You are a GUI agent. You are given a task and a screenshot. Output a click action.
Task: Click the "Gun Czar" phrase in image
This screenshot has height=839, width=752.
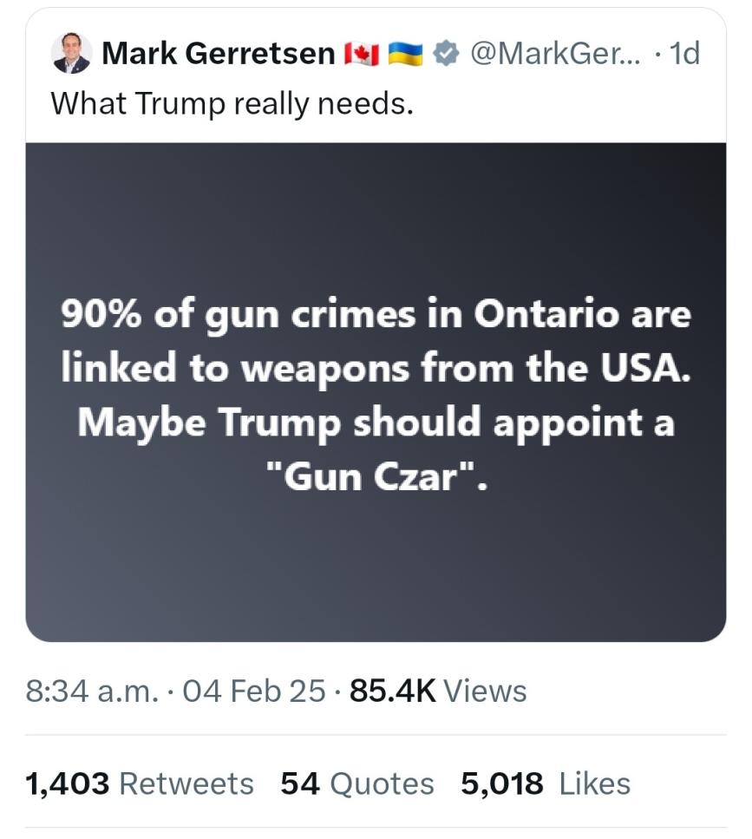pos(376,475)
